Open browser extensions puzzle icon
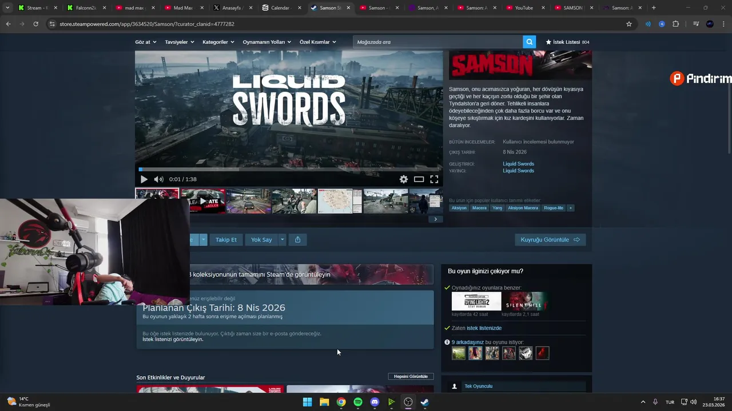732x411 pixels. click(675, 24)
